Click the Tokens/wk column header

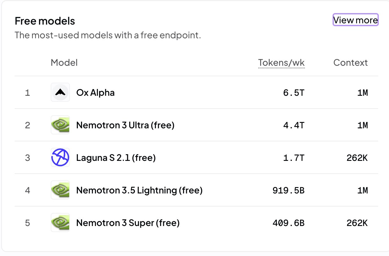tap(281, 63)
